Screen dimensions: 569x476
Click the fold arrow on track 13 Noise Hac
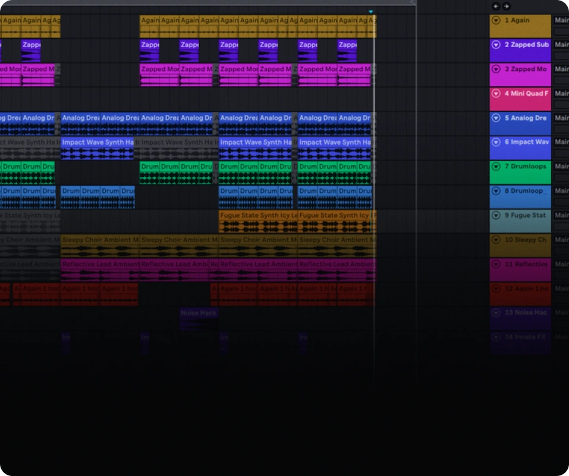[x=495, y=312]
